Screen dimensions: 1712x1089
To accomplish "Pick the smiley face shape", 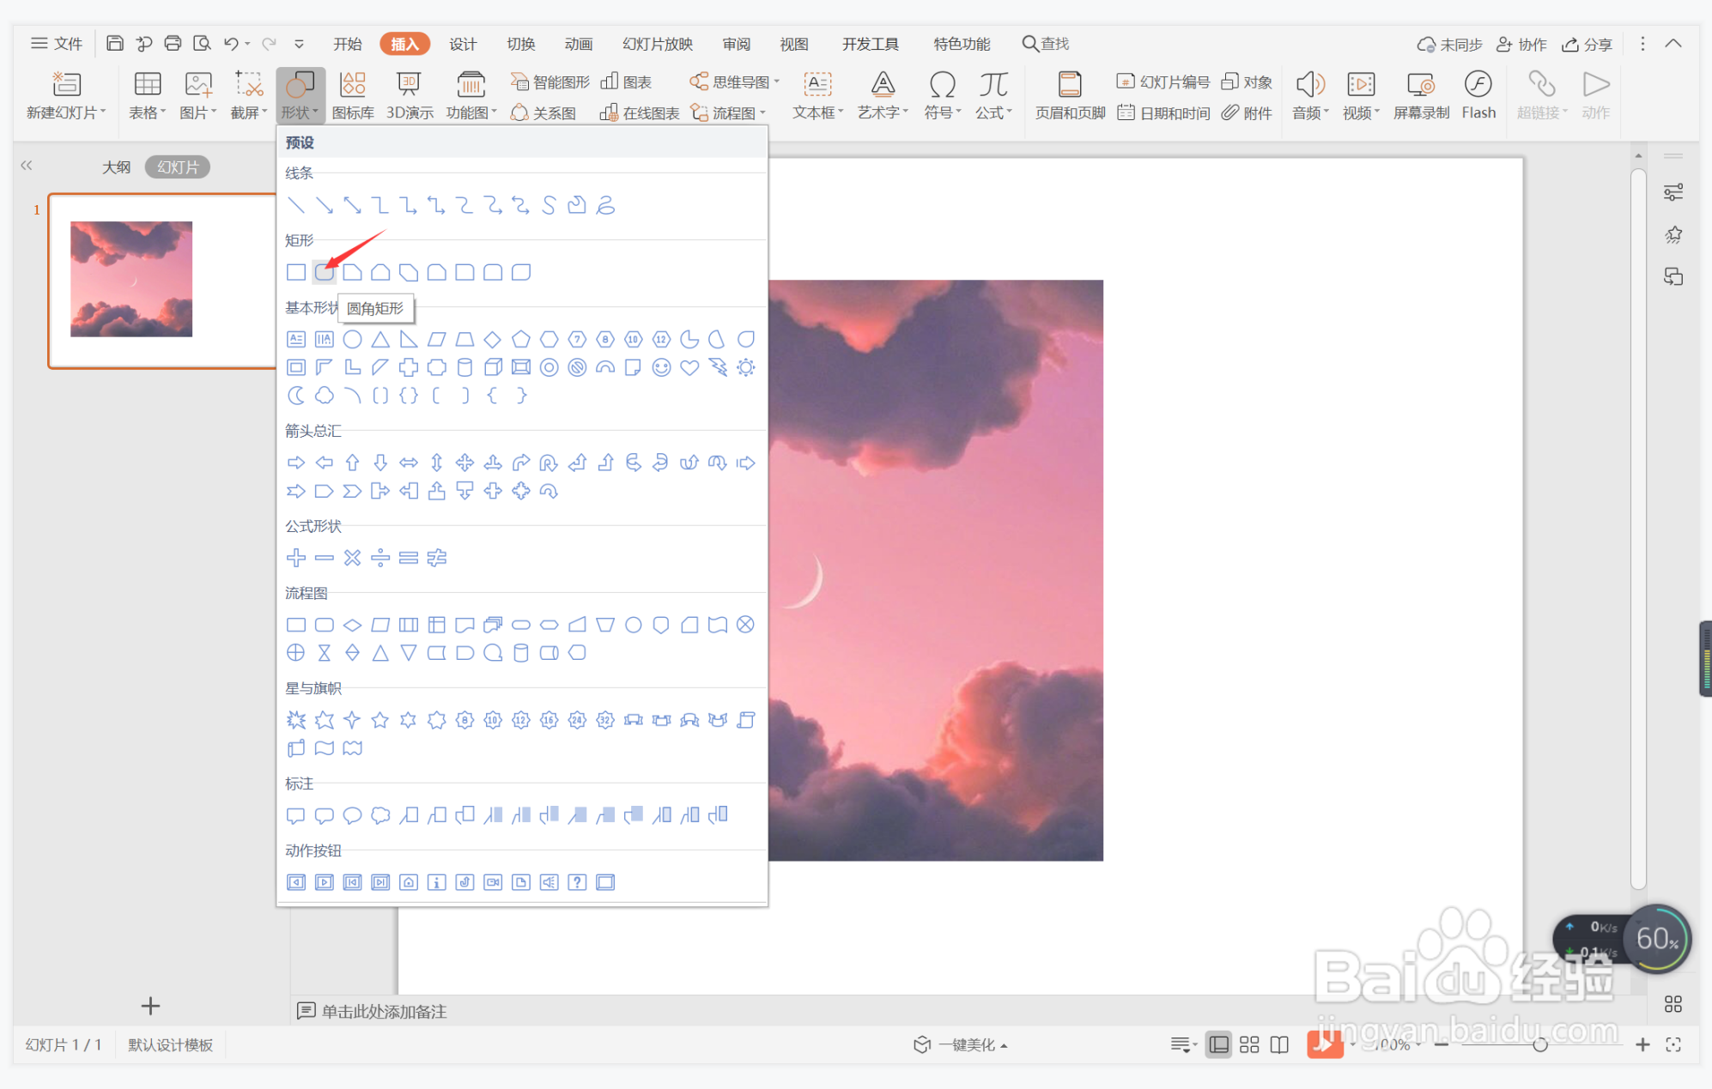I will coord(661,368).
